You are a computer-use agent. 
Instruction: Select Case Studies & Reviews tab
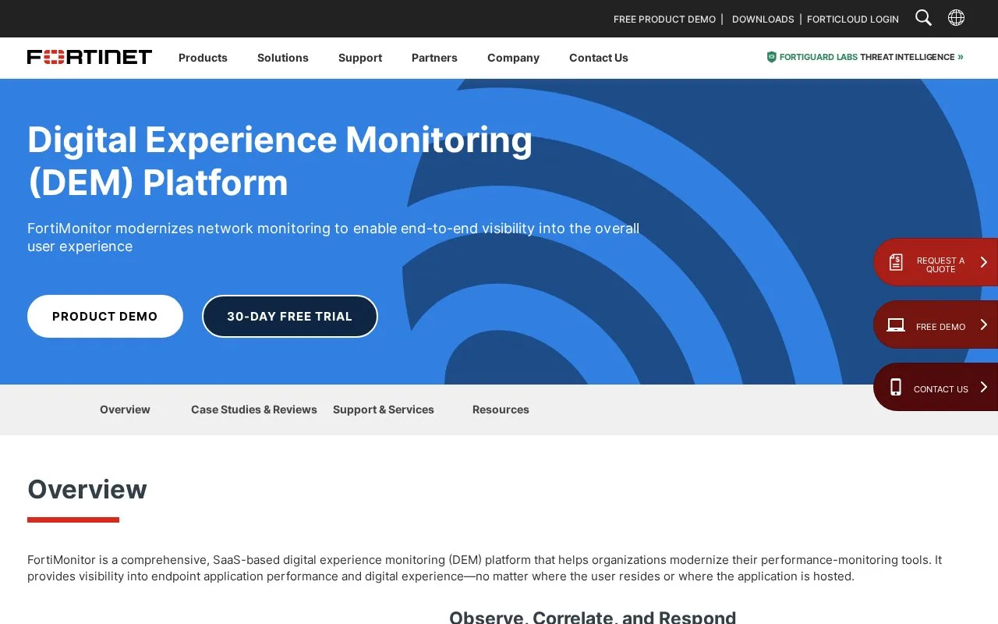[x=254, y=409]
